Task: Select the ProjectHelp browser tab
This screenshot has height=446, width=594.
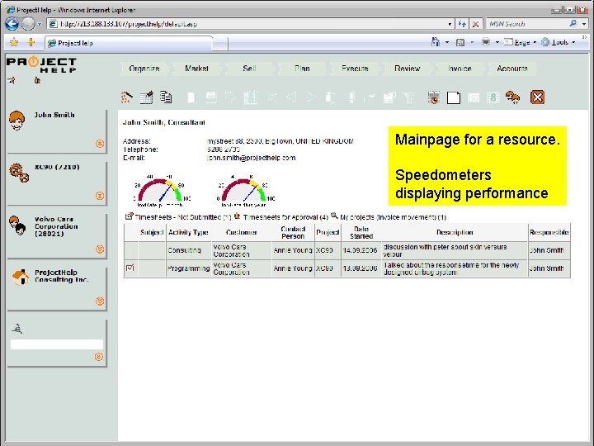Action: pos(128,43)
